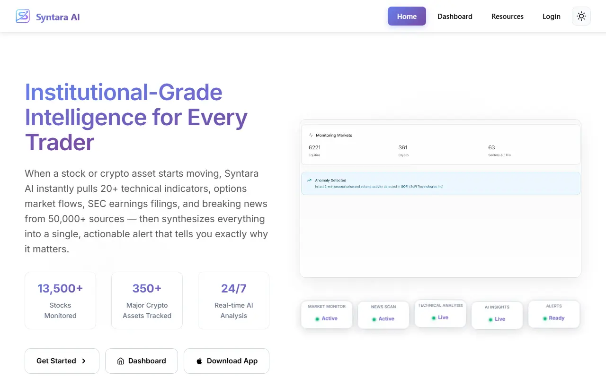Viewport: 606px width, 378px height.
Task: Click the Monitoring Markets heading
Action: click(334, 135)
